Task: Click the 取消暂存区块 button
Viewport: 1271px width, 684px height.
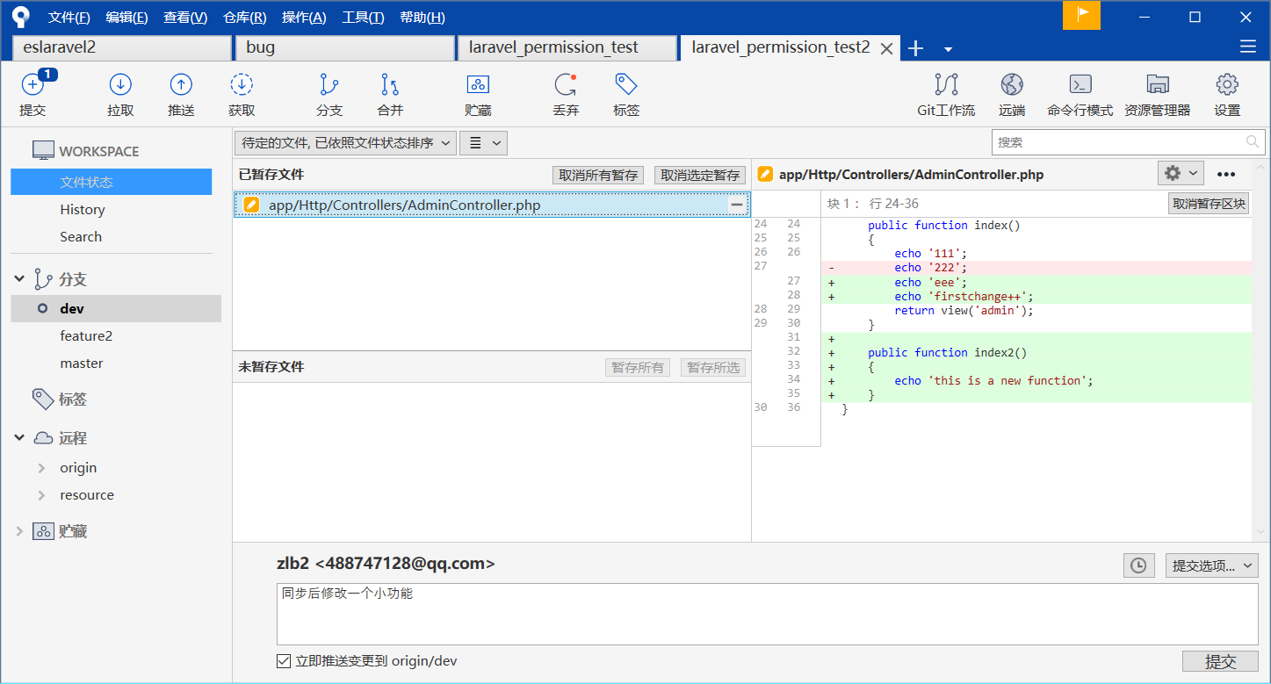Action: pyautogui.click(x=1208, y=204)
